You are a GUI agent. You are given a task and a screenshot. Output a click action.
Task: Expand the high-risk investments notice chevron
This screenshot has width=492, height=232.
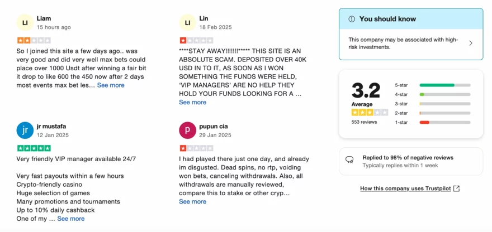tap(470, 43)
